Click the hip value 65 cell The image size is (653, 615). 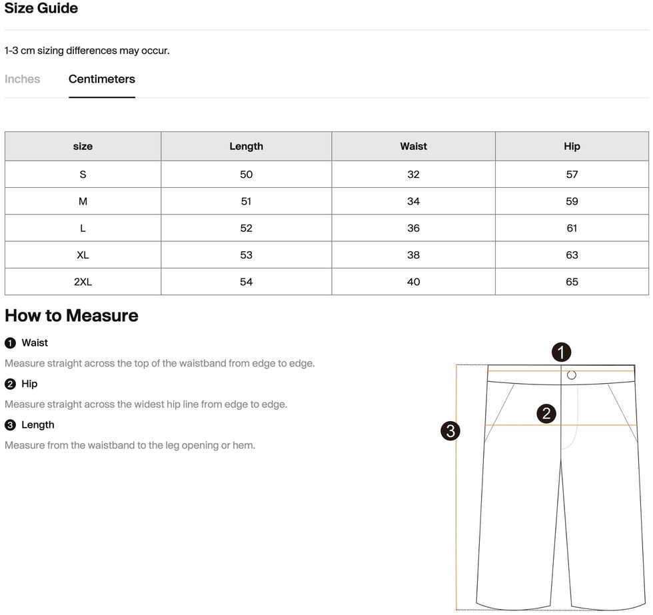coord(572,282)
